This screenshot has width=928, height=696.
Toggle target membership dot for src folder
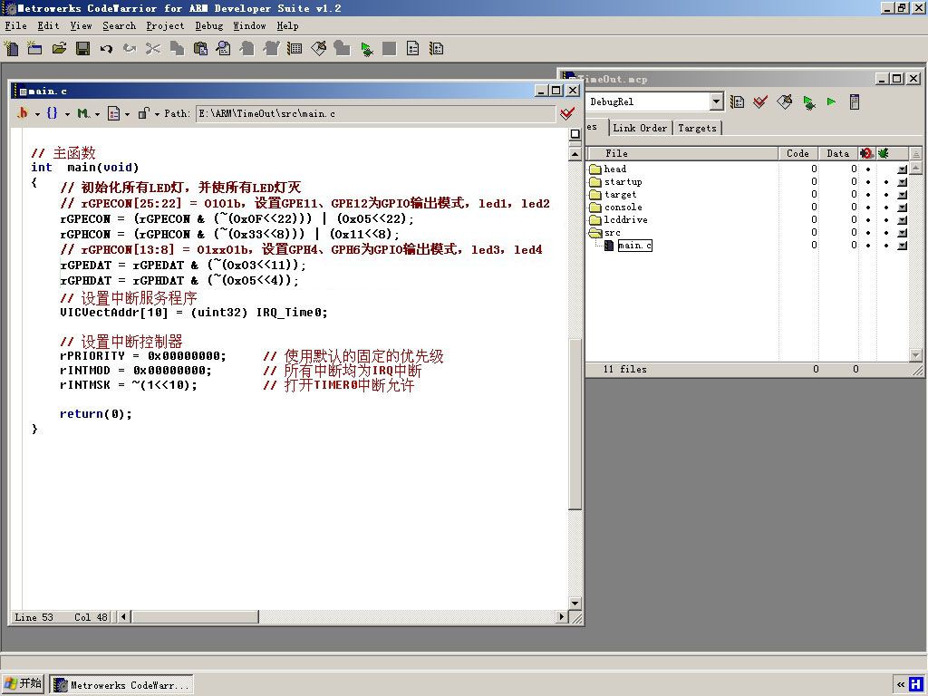(x=868, y=233)
